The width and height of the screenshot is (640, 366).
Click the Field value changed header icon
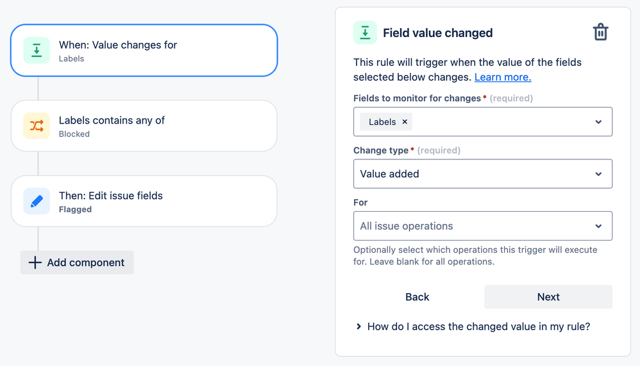click(x=365, y=33)
